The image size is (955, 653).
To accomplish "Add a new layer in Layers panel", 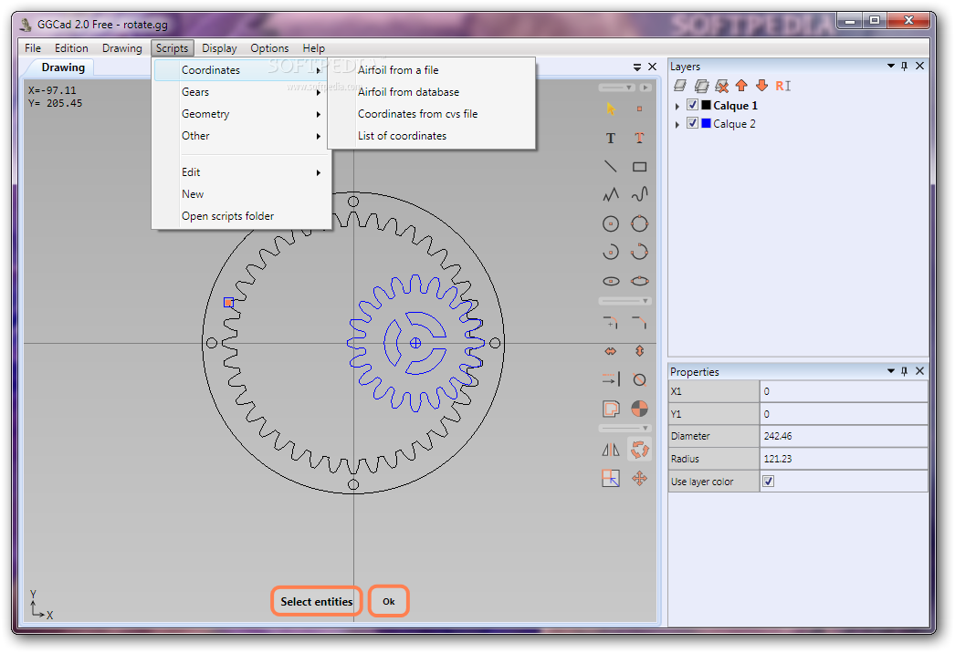I will click(680, 86).
